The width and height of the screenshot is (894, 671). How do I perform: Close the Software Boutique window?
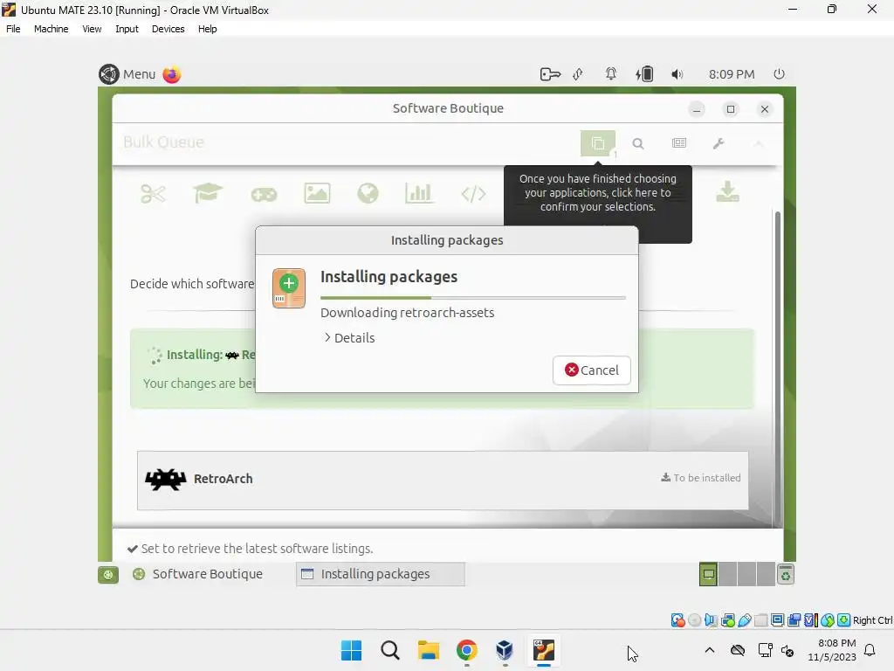[x=765, y=109]
